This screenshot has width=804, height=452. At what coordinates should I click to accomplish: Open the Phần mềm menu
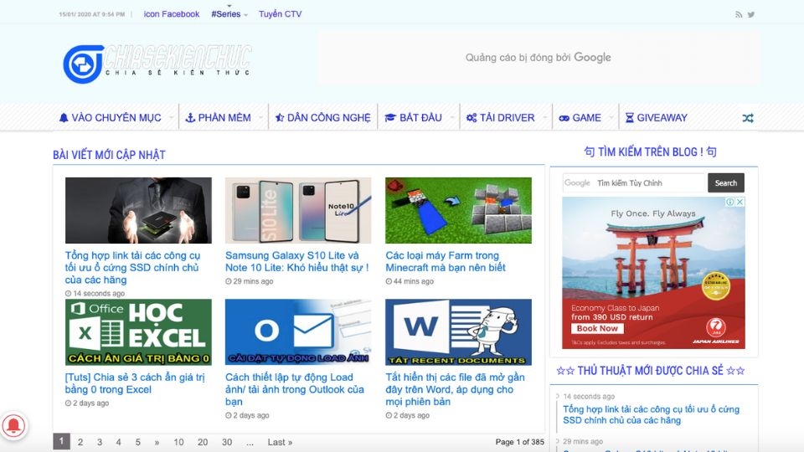224,118
